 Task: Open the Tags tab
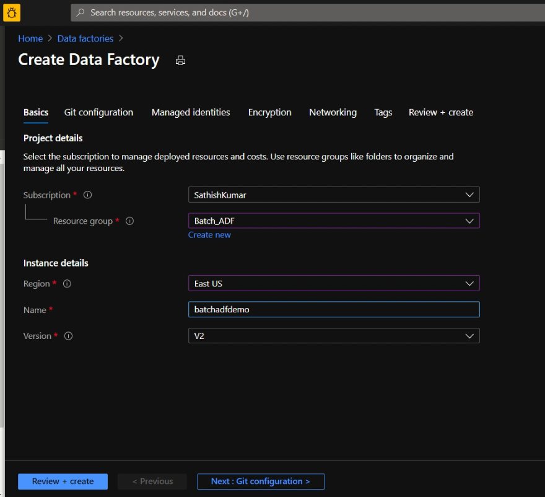click(x=383, y=113)
